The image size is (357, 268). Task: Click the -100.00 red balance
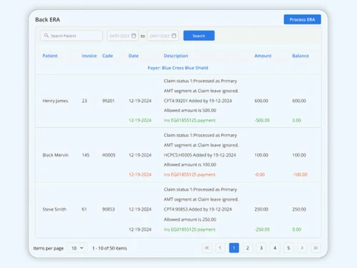300,174
